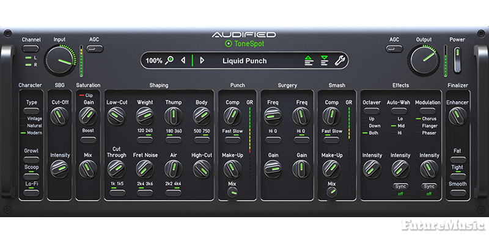Click the Liquid Punch preset name
489x244 pixels.
[x=244, y=61]
